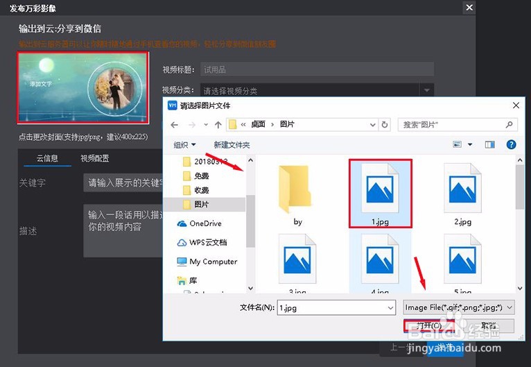Switch to the 云信息 tab
Image resolution: width=531 pixels, height=367 pixels.
coord(47,158)
